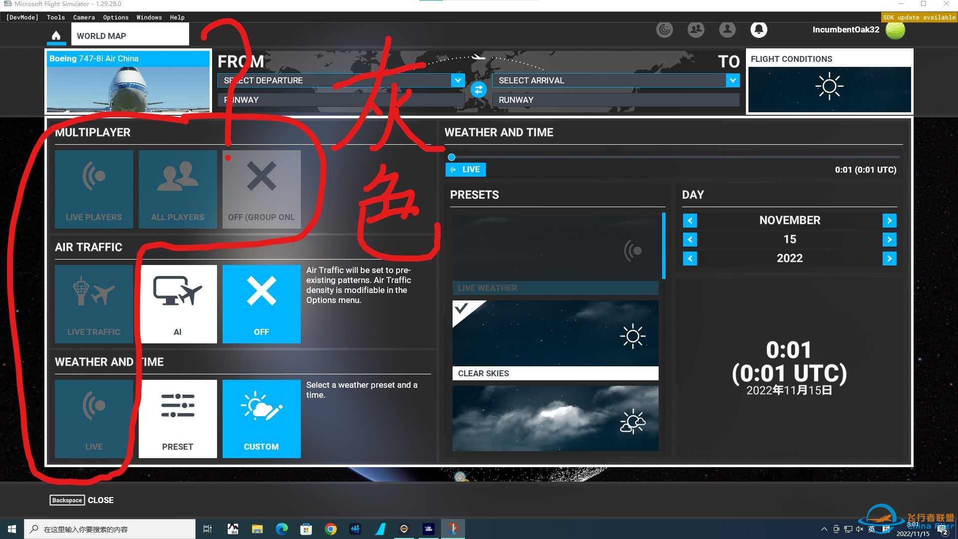This screenshot has width=958, height=539.
Task: Drag the Weather and Time live slider
Action: [x=452, y=156]
